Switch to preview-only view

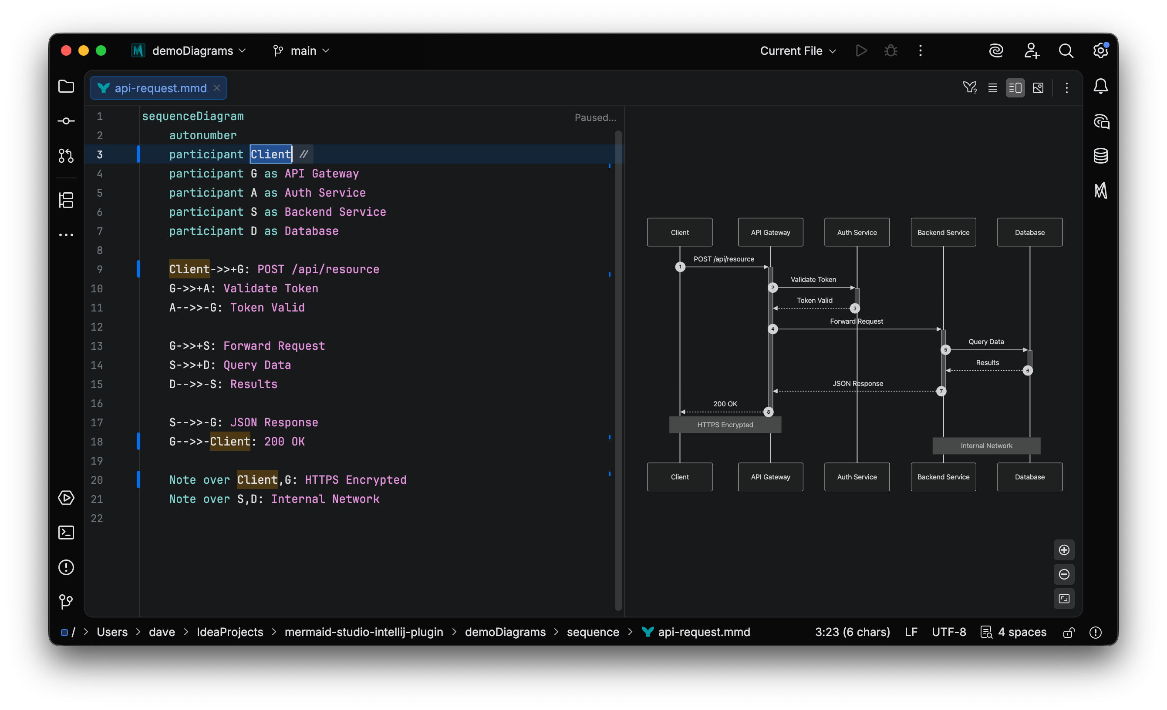(1038, 87)
